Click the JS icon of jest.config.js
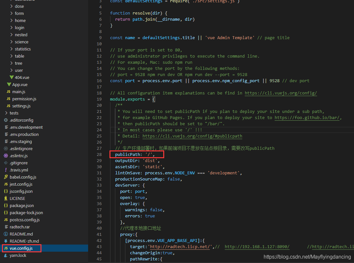 pyautogui.click(x=6, y=184)
